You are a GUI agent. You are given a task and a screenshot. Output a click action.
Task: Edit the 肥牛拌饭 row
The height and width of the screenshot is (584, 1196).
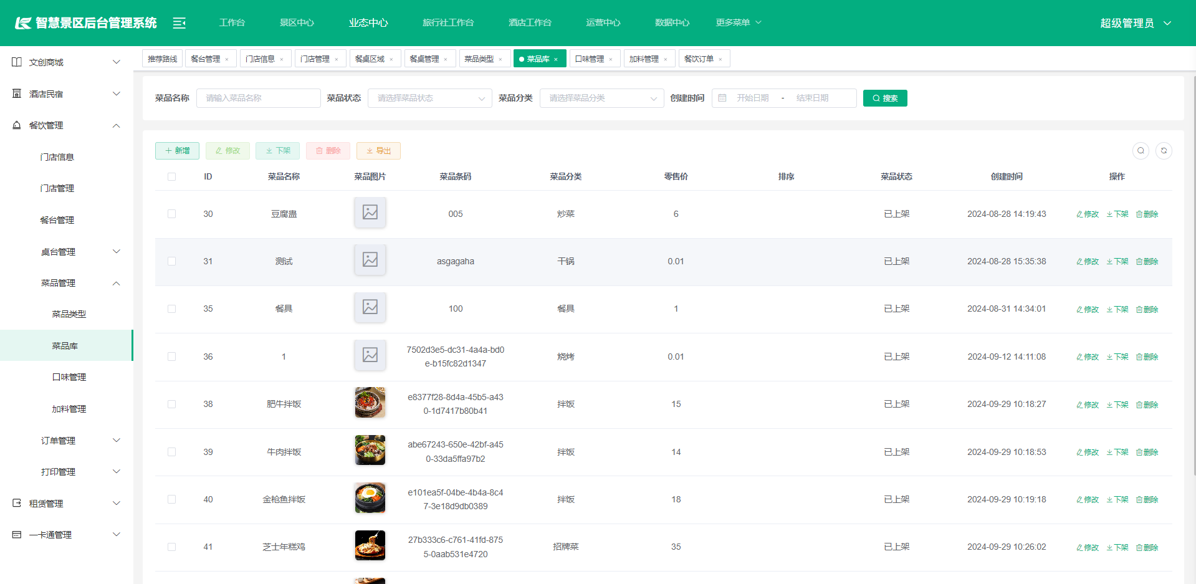point(1088,405)
